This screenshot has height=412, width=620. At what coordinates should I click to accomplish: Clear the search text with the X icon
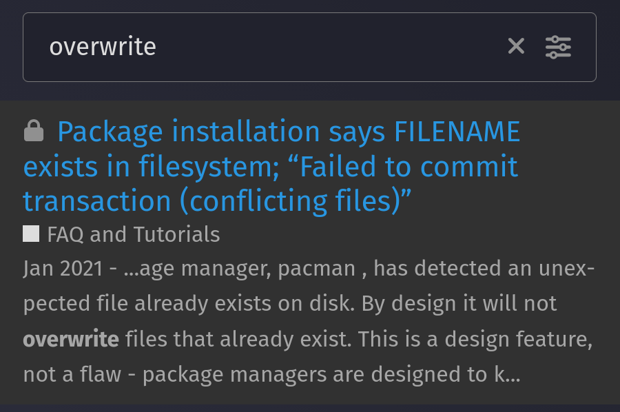[x=516, y=46]
